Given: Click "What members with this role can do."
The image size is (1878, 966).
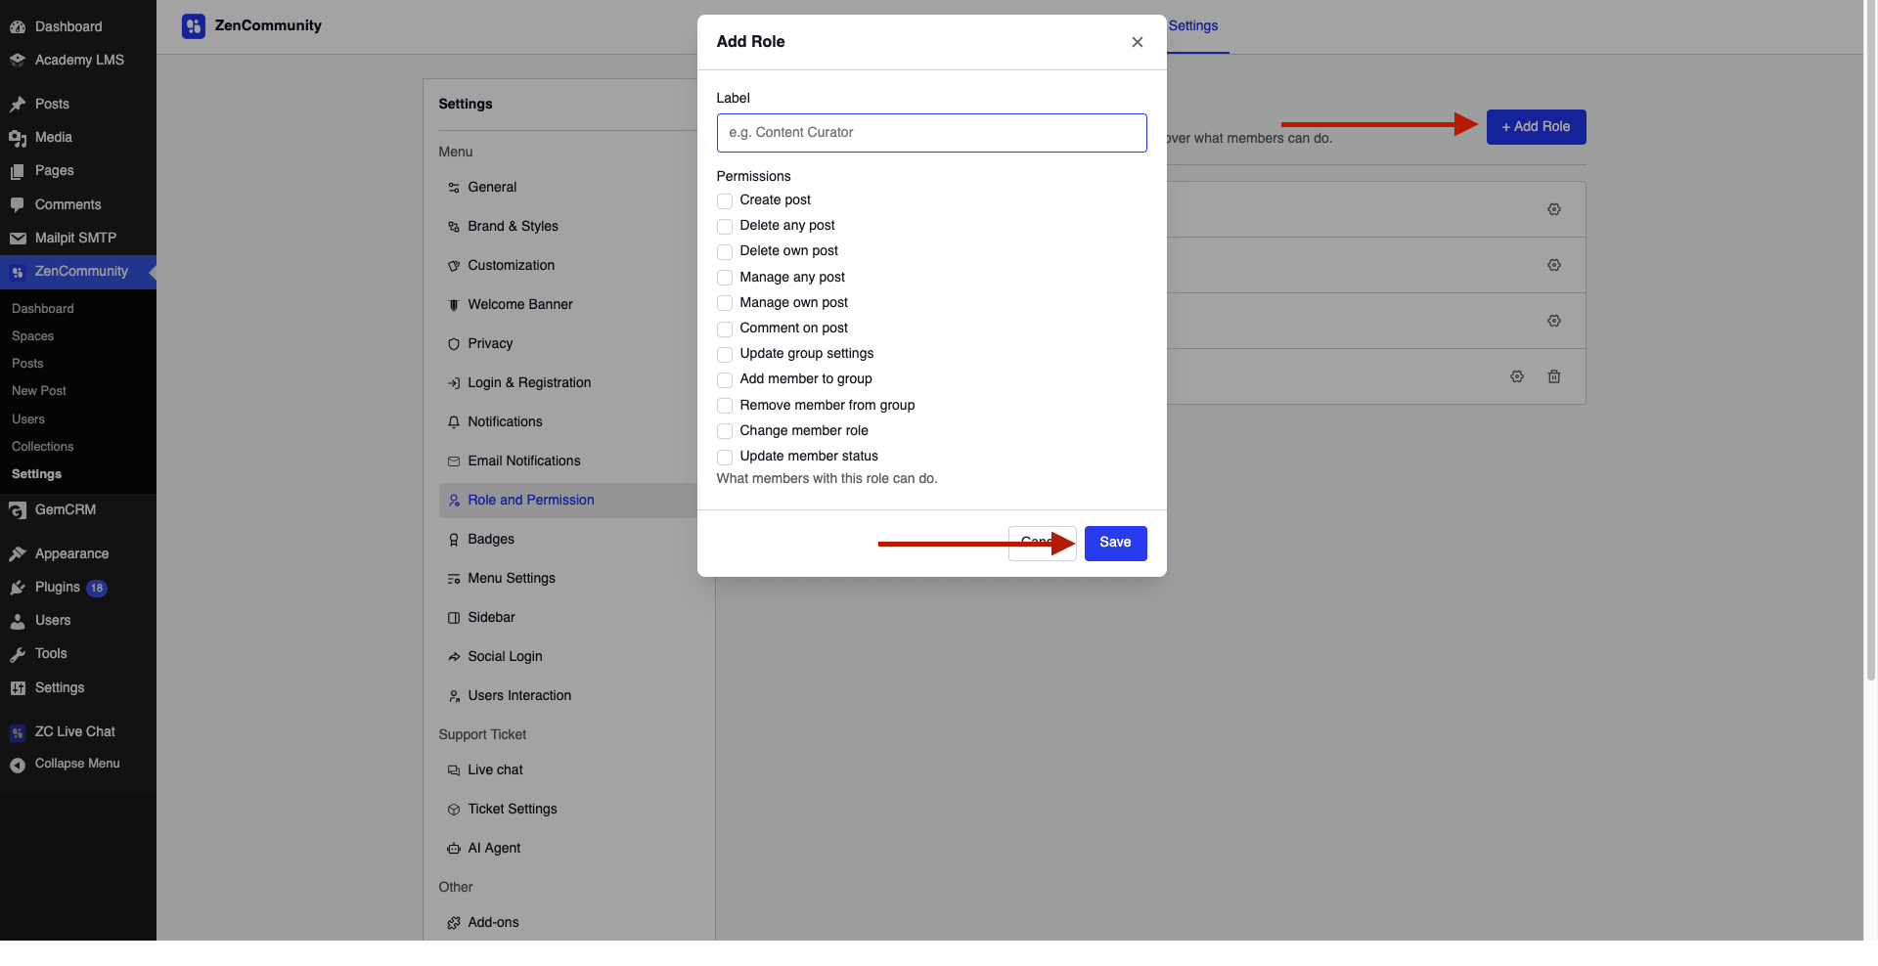Looking at the screenshot, I should (x=827, y=479).
